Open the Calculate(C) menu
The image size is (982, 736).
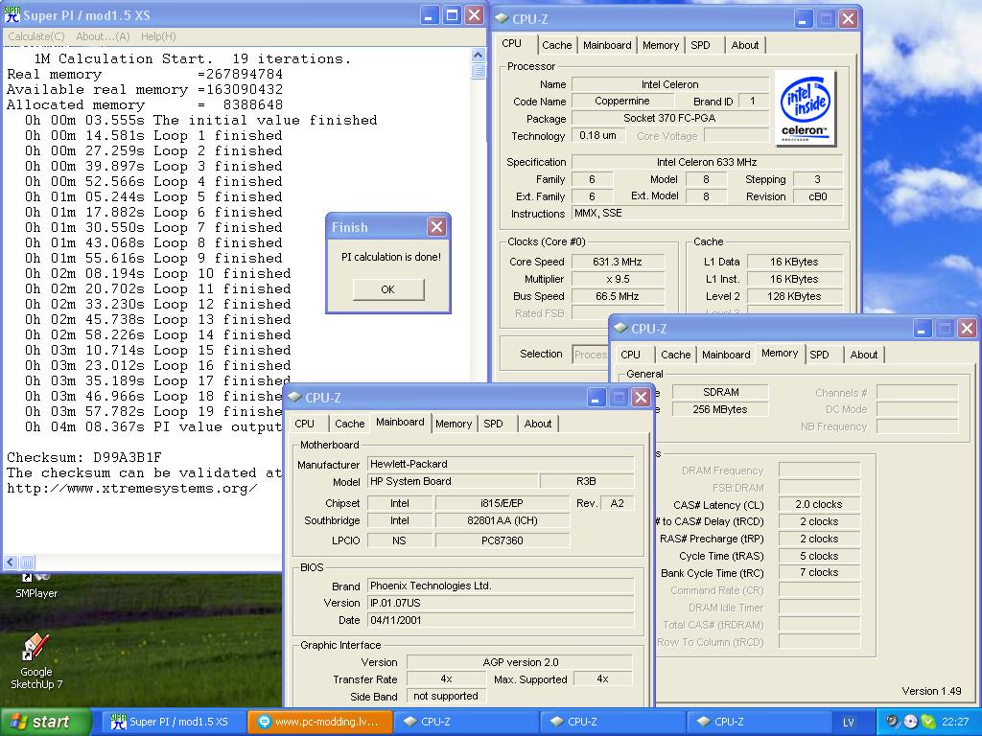click(x=35, y=36)
